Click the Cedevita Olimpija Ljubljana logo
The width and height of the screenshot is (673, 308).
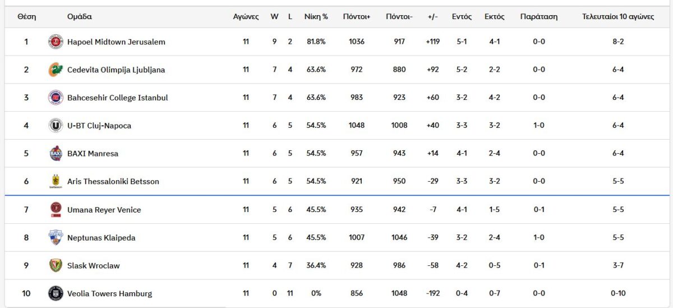click(56, 70)
